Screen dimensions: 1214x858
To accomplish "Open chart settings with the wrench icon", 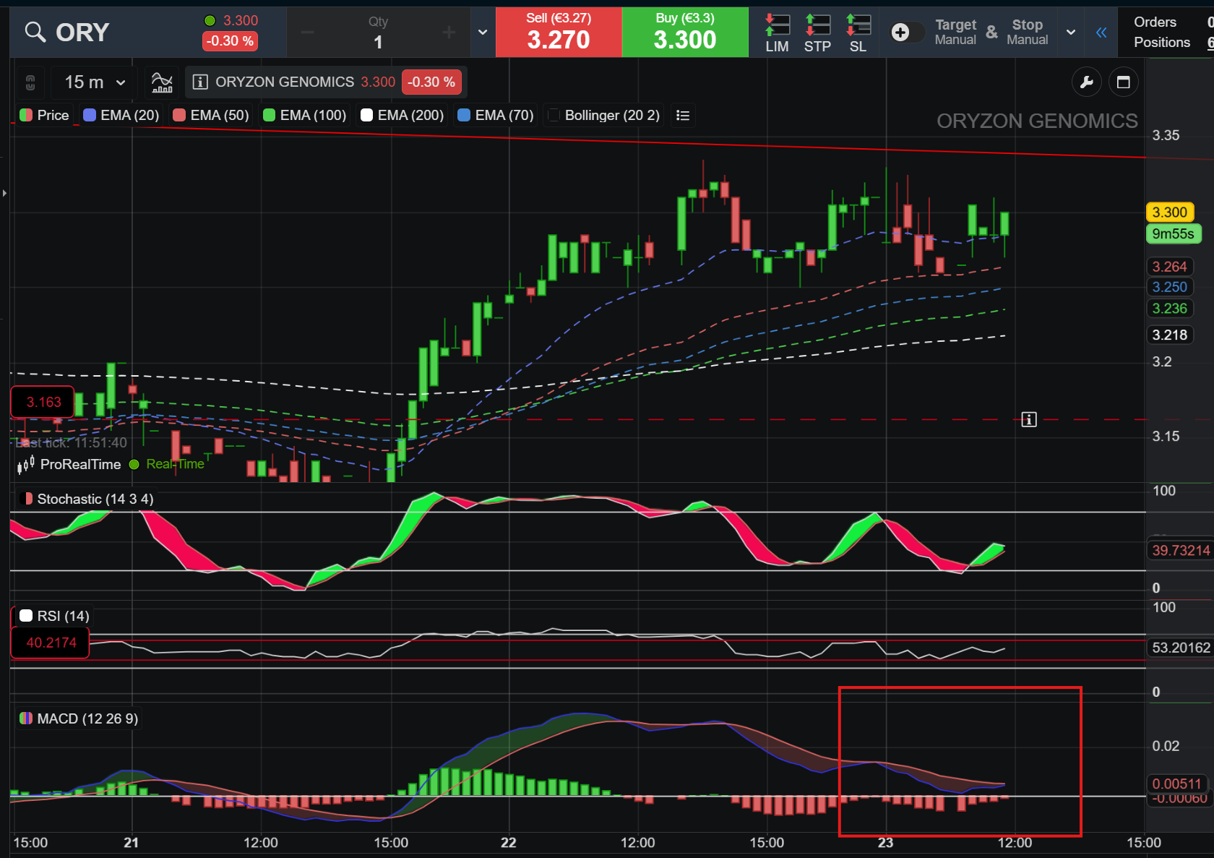I will coord(1086,82).
